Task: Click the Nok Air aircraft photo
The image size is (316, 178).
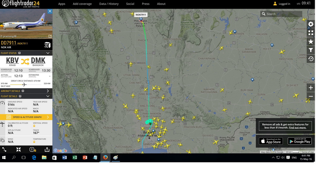Action: point(26,24)
